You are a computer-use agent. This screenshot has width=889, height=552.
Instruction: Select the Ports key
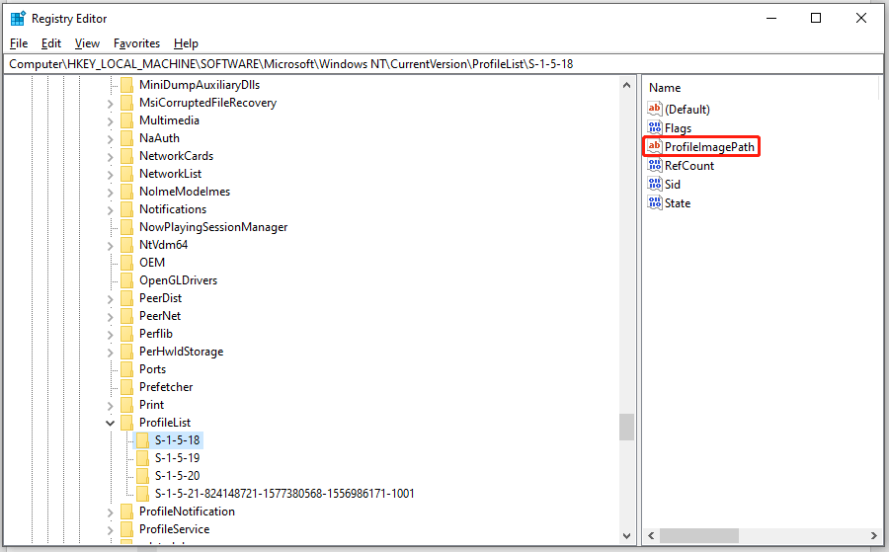pos(152,369)
